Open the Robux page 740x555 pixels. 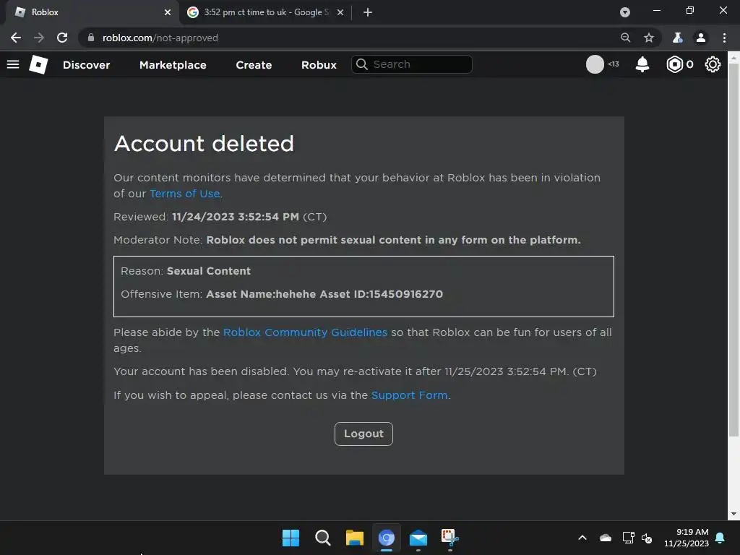tap(319, 64)
